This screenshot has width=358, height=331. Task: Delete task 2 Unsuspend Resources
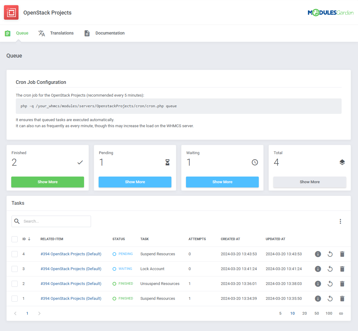(x=342, y=283)
